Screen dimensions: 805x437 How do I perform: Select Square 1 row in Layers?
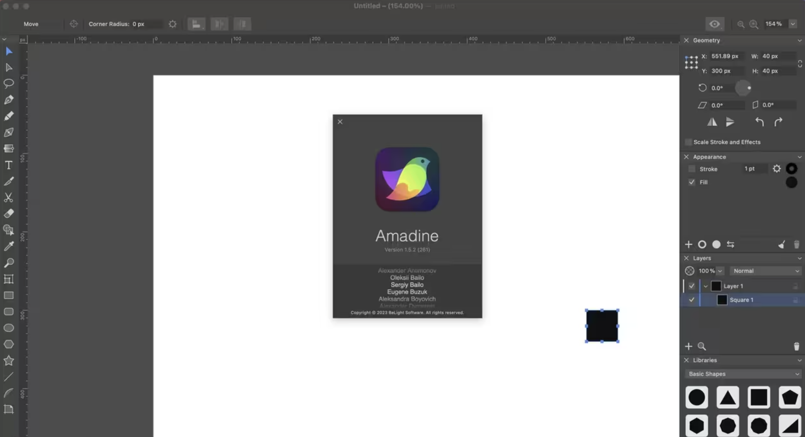tap(743, 300)
